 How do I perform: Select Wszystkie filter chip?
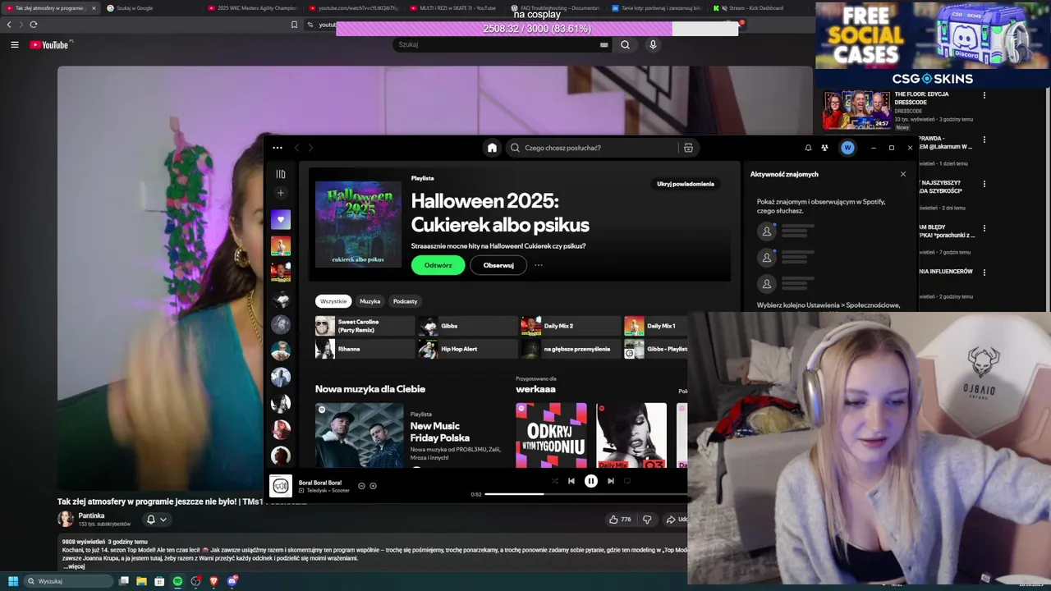[333, 301]
